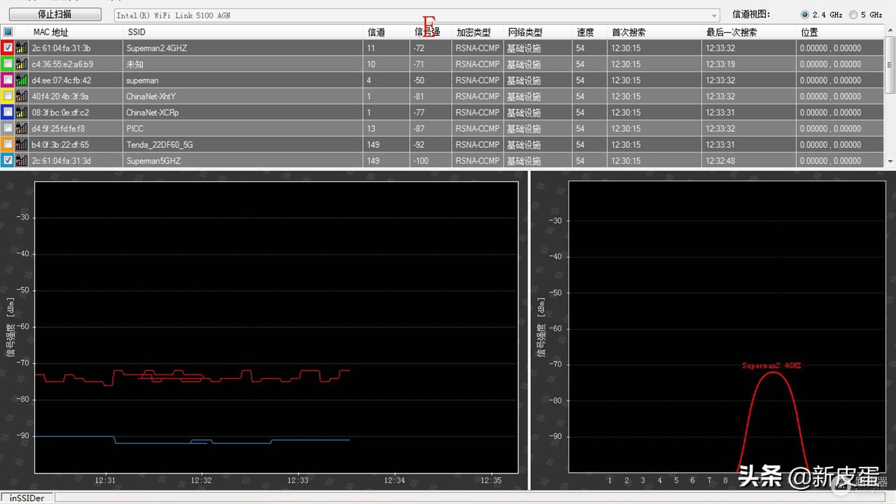Check the ChinaNet-XhtY network checkbox
Screen dimensions: 896x504
point(8,96)
